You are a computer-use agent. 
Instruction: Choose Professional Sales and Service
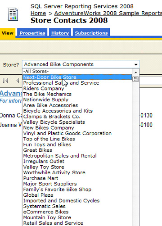pos(77,83)
